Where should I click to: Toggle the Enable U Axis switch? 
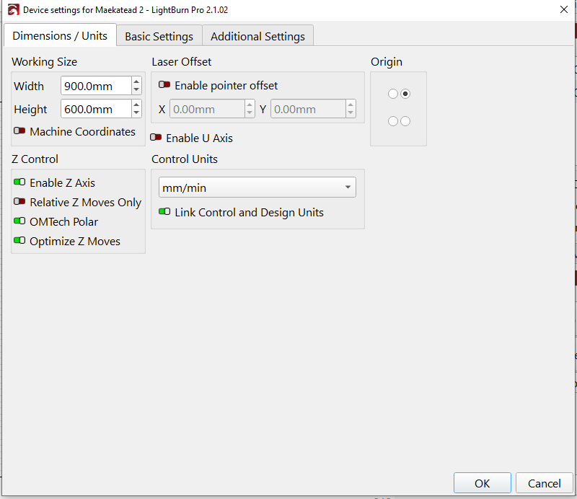point(156,138)
